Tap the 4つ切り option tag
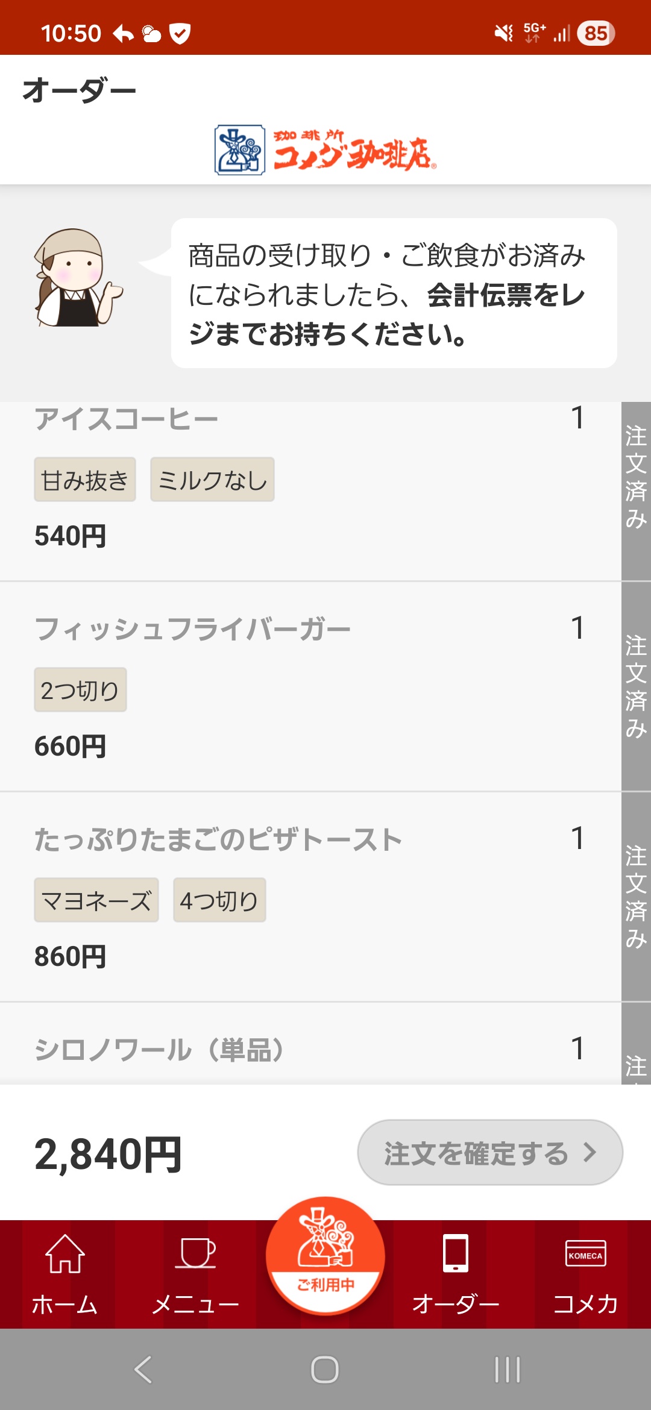Image resolution: width=651 pixels, height=1410 pixels. click(x=219, y=900)
